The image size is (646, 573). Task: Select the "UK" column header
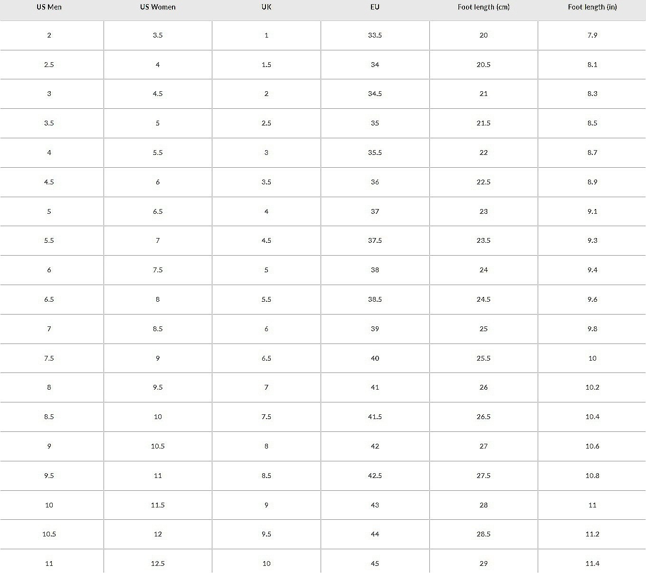click(x=266, y=7)
